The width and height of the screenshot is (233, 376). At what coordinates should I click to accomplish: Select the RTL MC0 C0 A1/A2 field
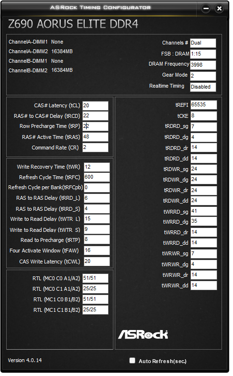[x=95, y=278]
